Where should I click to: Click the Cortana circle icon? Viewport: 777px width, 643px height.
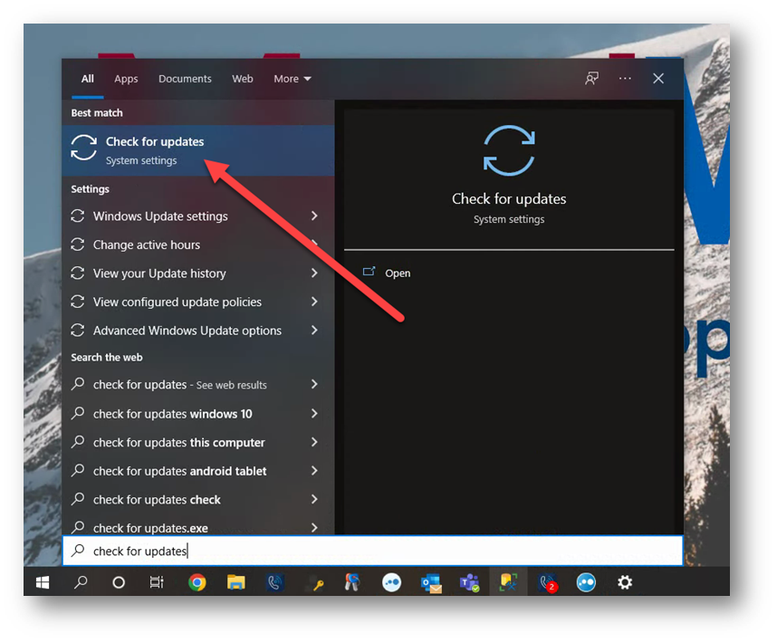(x=119, y=583)
